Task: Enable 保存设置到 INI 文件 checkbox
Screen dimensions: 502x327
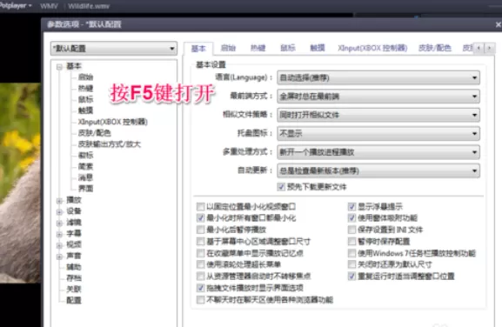Action: (x=351, y=230)
